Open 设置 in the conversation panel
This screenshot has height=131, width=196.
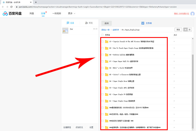[x=91, y=127]
